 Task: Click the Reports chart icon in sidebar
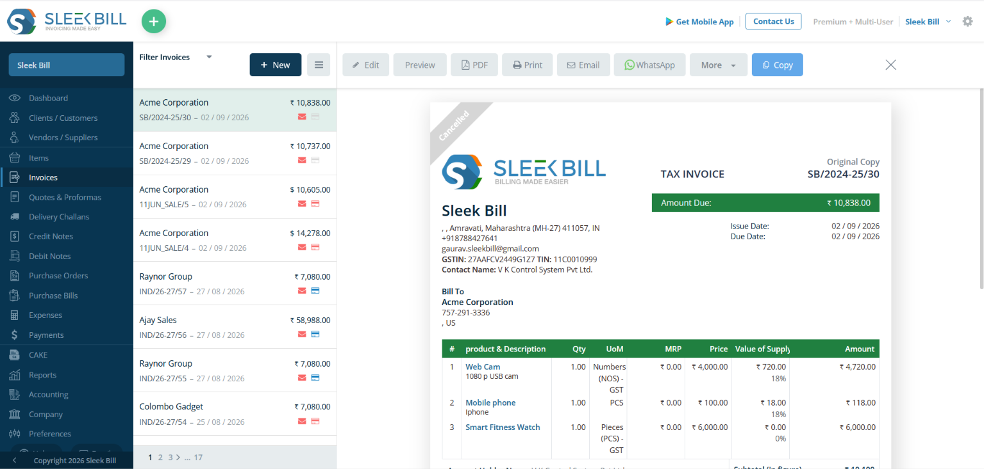click(x=15, y=375)
